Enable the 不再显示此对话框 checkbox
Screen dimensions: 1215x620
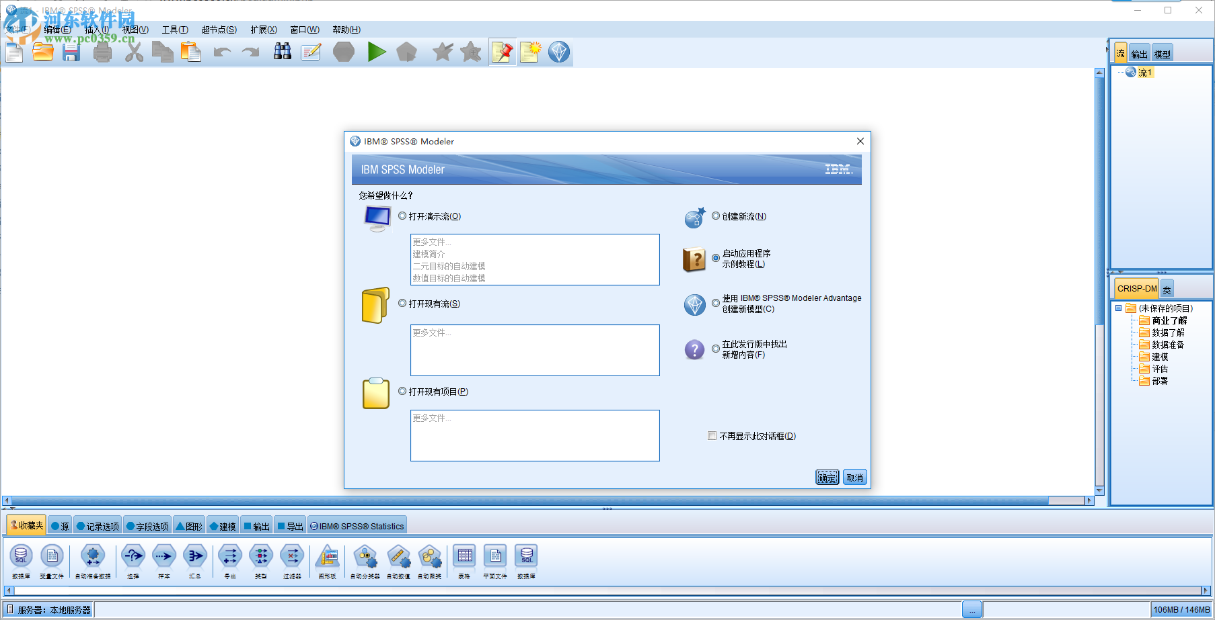tap(712, 435)
